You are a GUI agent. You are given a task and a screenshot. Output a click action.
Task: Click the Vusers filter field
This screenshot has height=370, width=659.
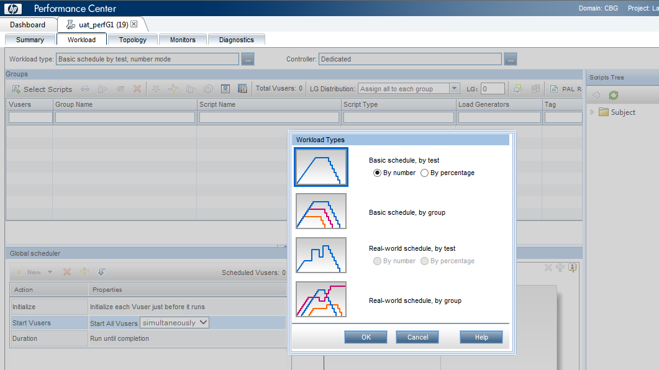click(30, 117)
